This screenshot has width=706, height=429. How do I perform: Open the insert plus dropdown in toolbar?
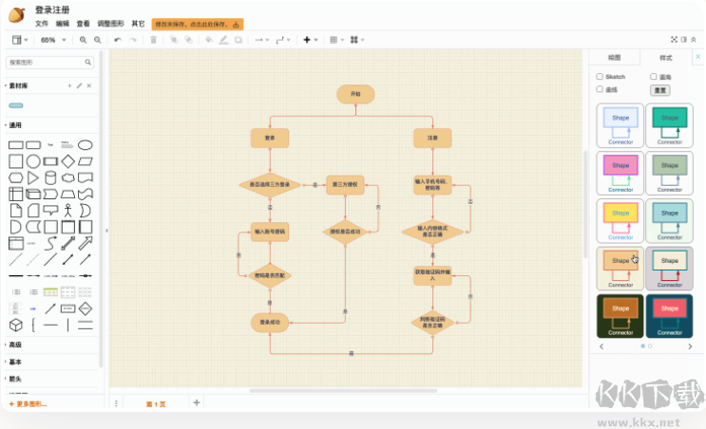(310, 40)
